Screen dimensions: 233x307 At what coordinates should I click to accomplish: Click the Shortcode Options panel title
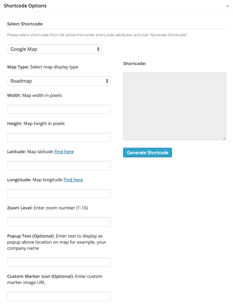click(x=25, y=6)
